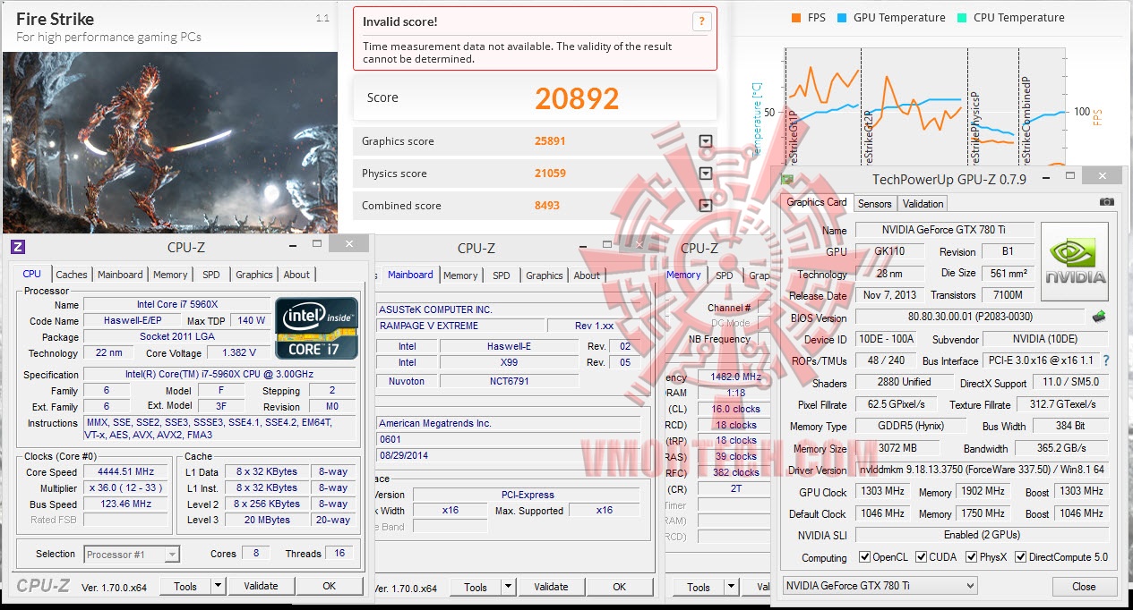1133x610 pixels.
Task: Click the GPU-Z title bar app icon
Action: click(x=787, y=179)
